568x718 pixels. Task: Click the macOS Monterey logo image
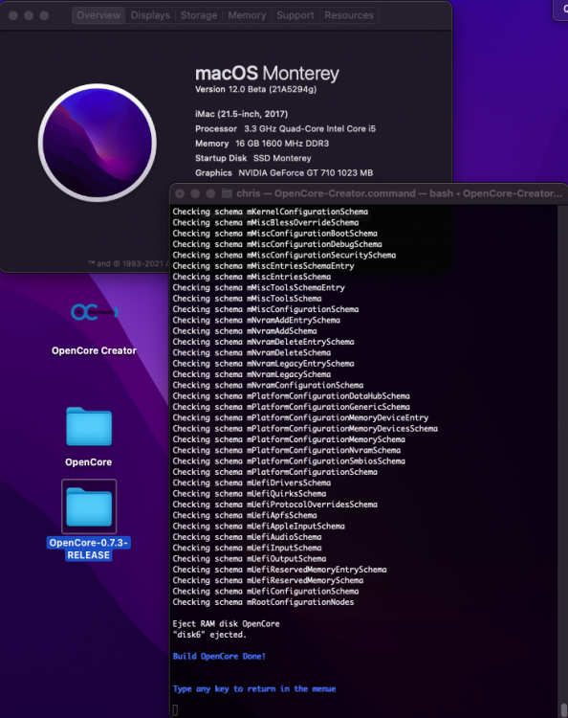(98, 143)
